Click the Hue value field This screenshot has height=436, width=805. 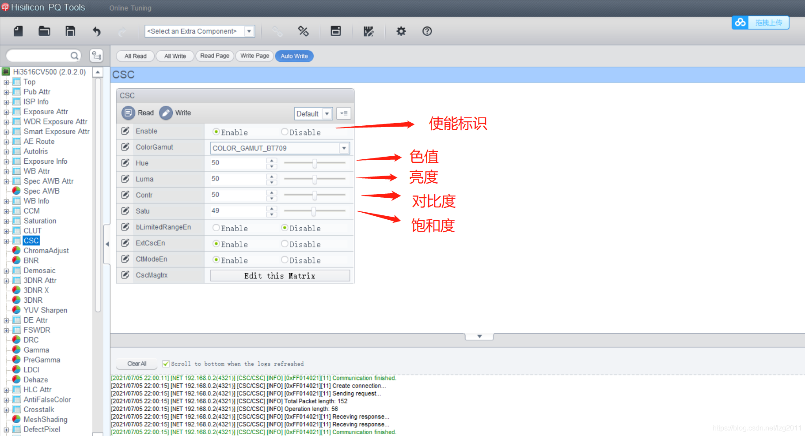238,163
